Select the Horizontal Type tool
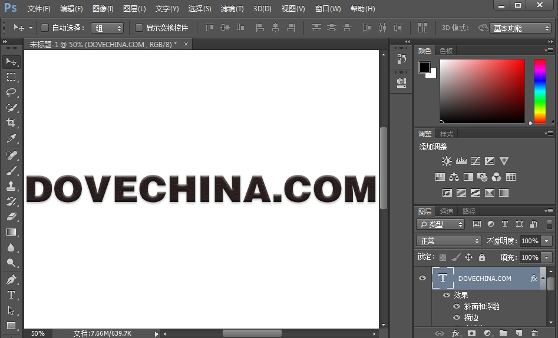558x338 pixels. pos(11,295)
